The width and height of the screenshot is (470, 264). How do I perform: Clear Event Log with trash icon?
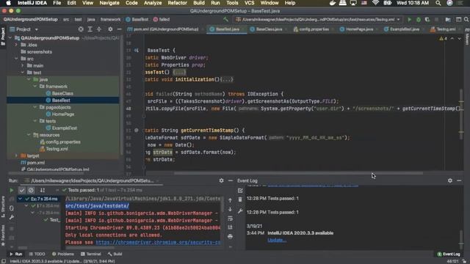point(240,199)
